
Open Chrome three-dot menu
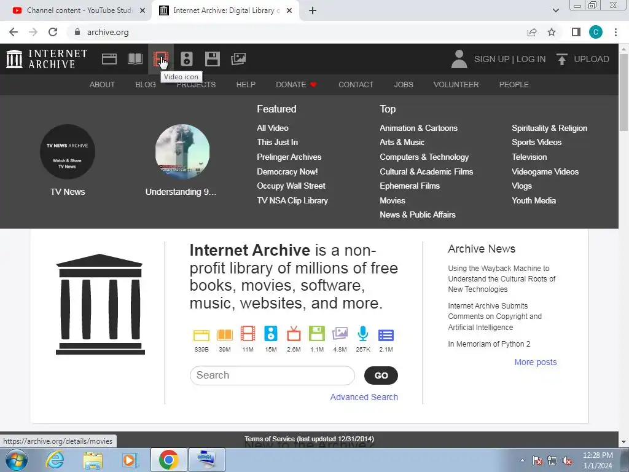[x=615, y=32]
